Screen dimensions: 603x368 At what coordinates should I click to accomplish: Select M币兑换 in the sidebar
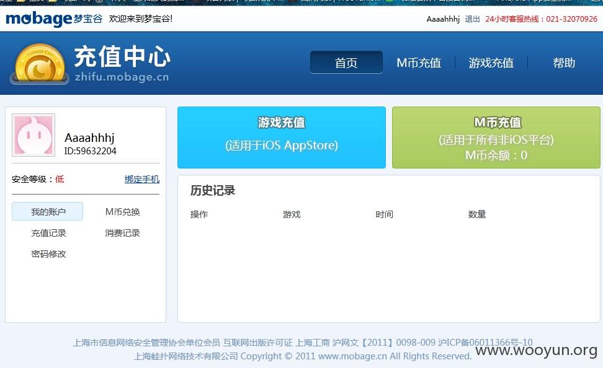pyautogui.click(x=122, y=212)
